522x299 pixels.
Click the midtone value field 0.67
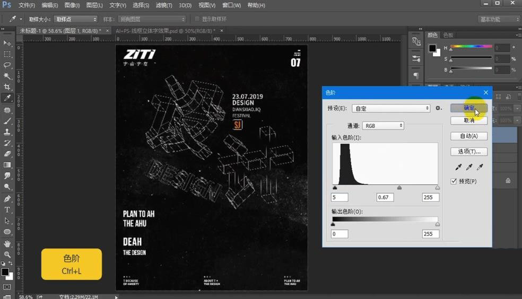tap(385, 198)
